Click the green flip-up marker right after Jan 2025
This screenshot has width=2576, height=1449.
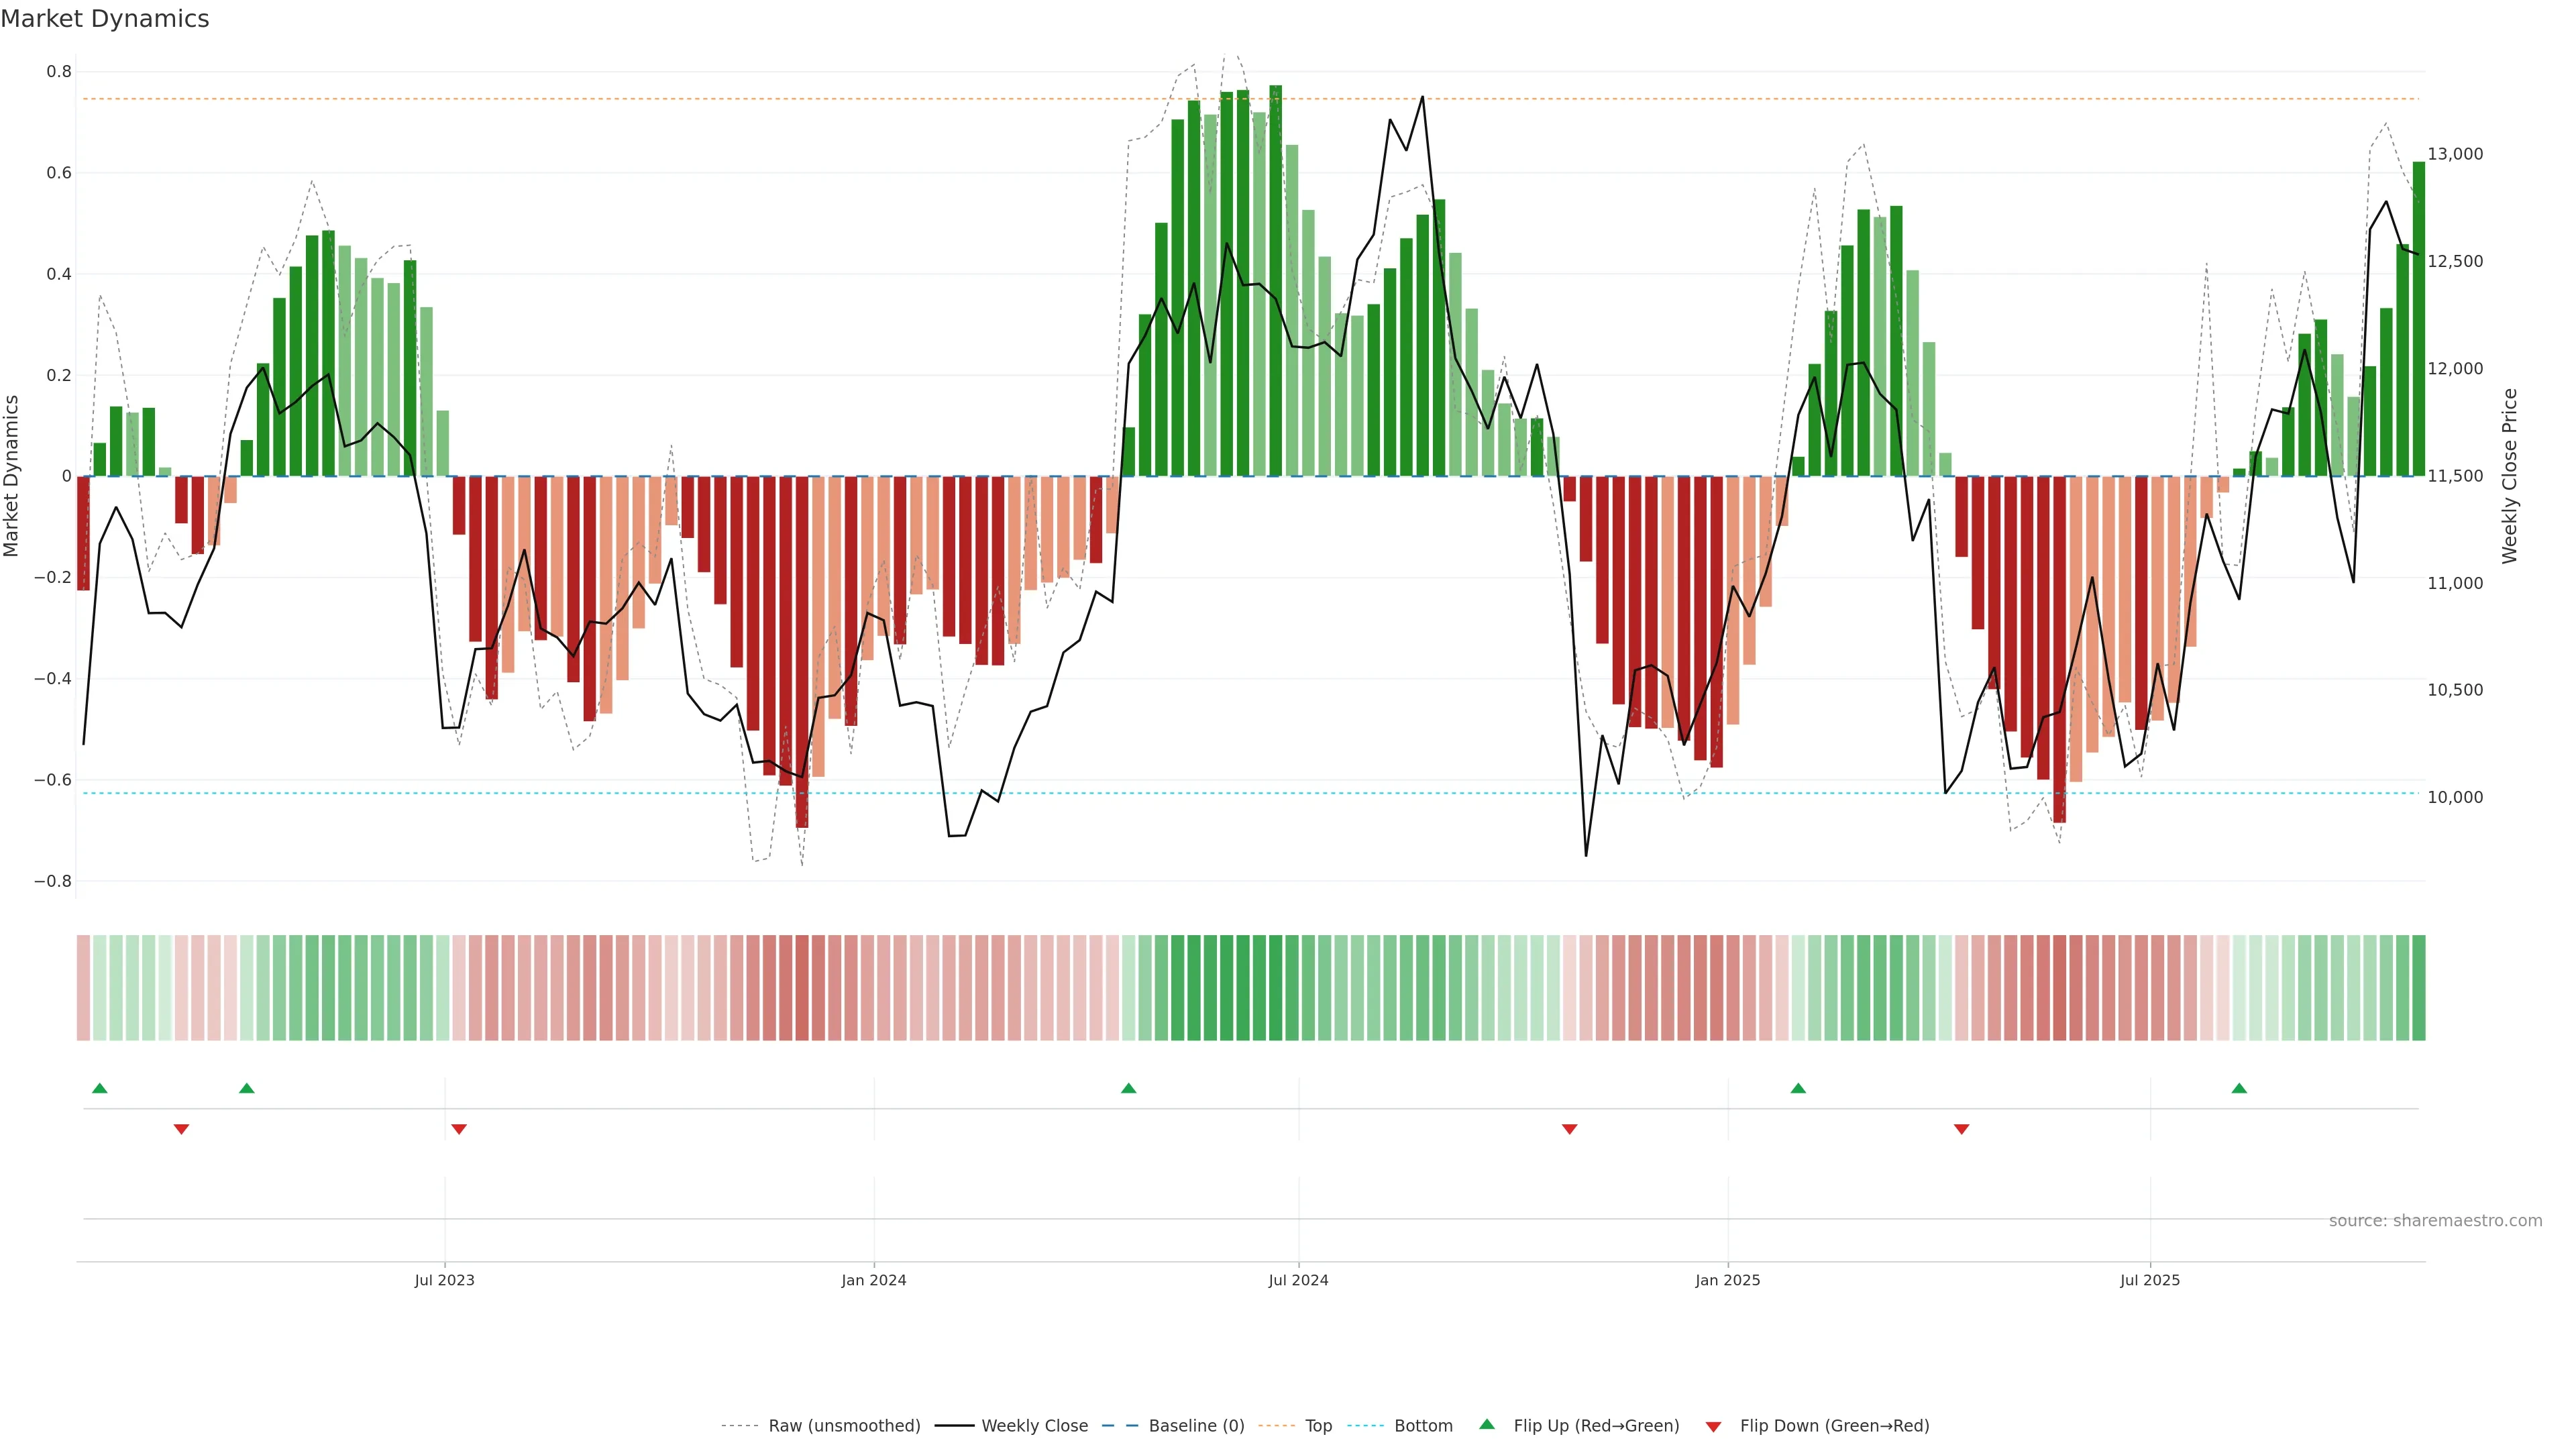tap(1798, 1088)
